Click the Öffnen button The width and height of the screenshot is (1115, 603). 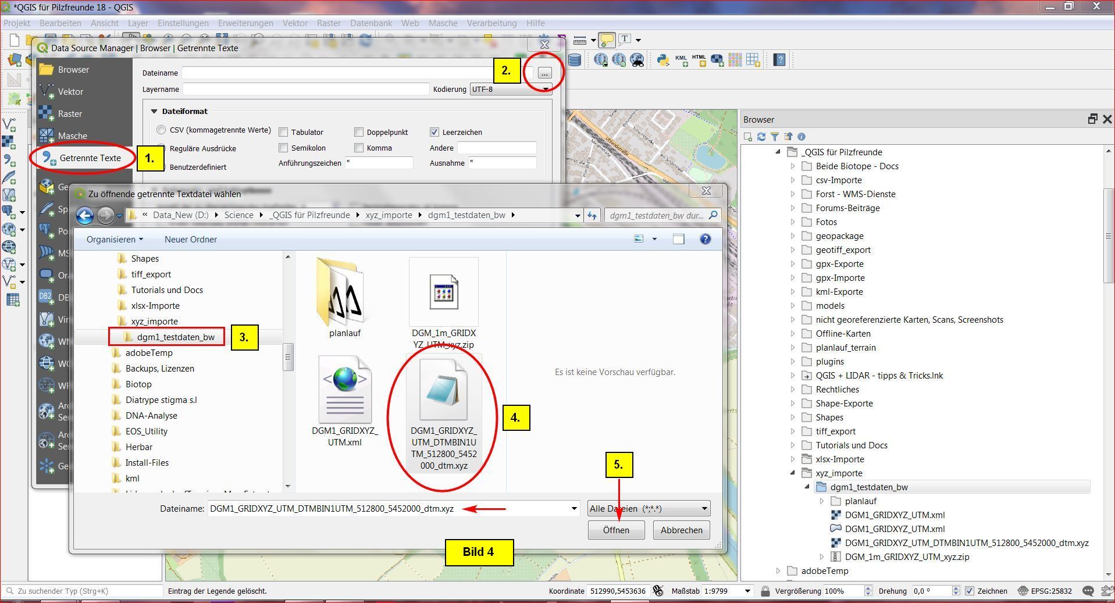pos(616,530)
